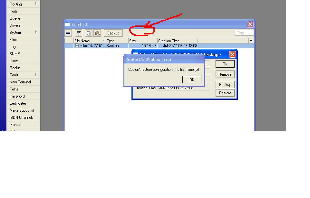
Task: Expand the Routing submenu
Action: [23, 4]
